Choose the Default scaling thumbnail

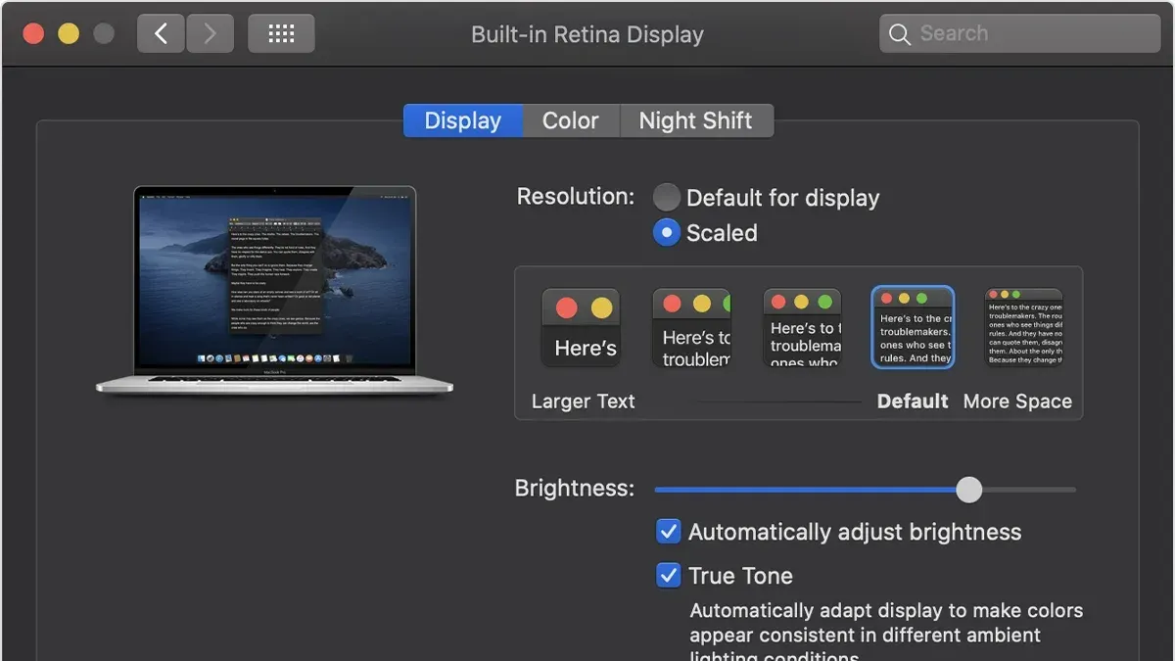[x=913, y=327]
